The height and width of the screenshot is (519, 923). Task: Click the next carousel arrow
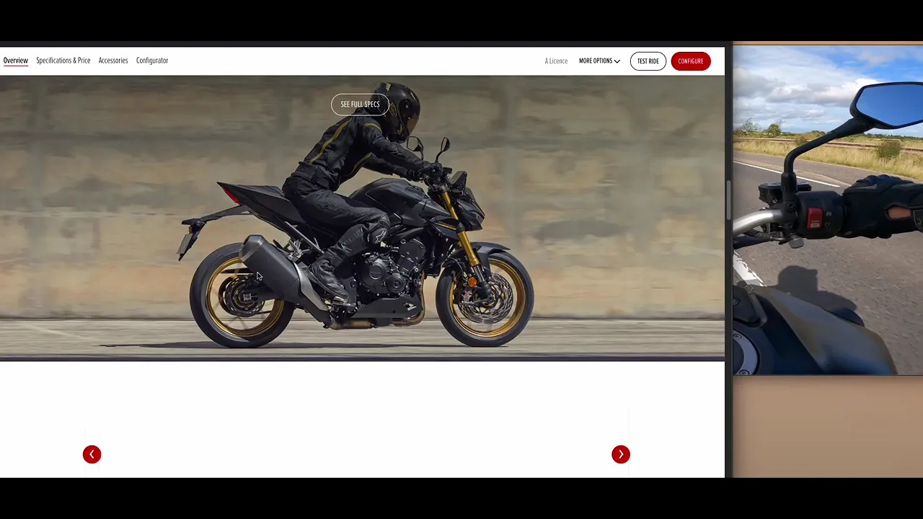(x=621, y=454)
